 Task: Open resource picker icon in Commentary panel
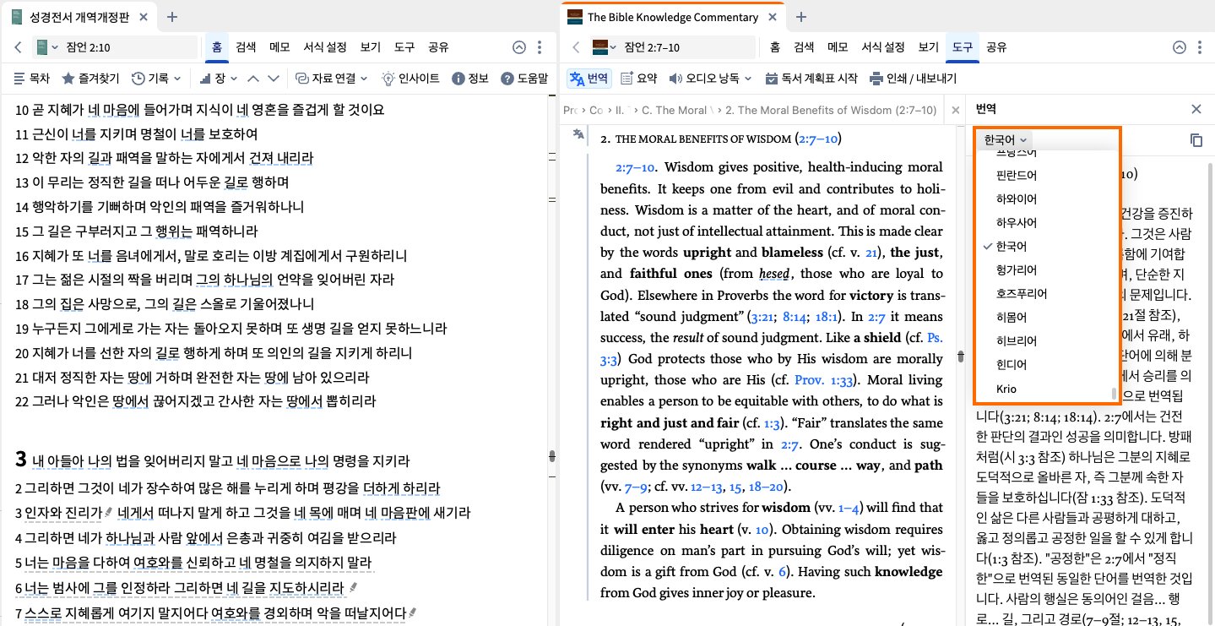point(604,47)
